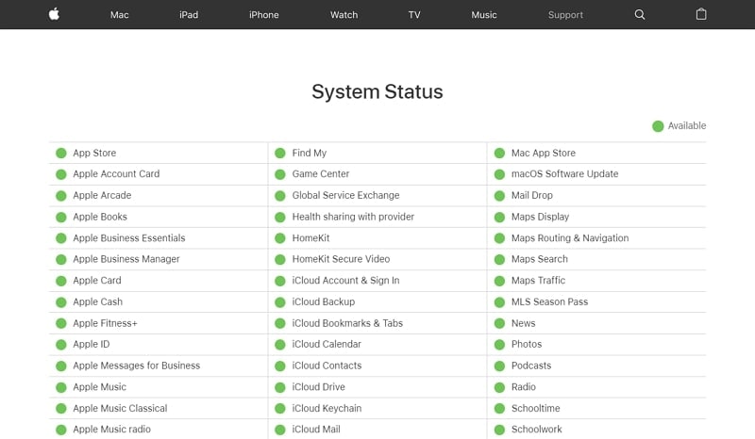Click green status dot beside iCloud Drive
This screenshot has width=755, height=439.
click(x=280, y=387)
